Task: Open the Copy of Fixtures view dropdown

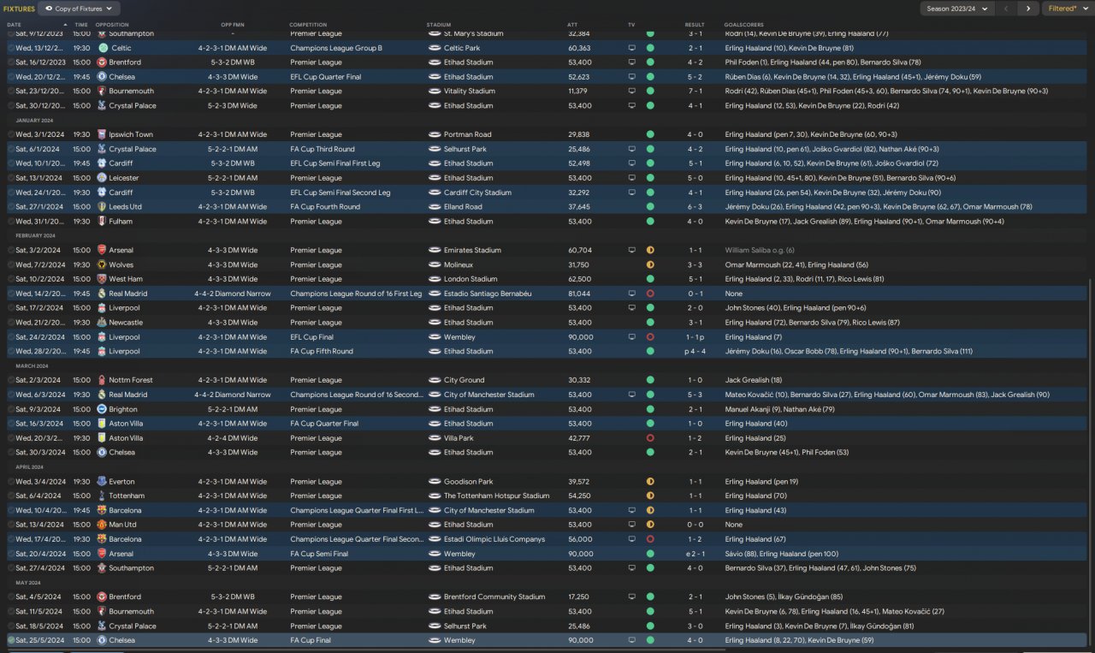Action: pyautogui.click(x=78, y=9)
